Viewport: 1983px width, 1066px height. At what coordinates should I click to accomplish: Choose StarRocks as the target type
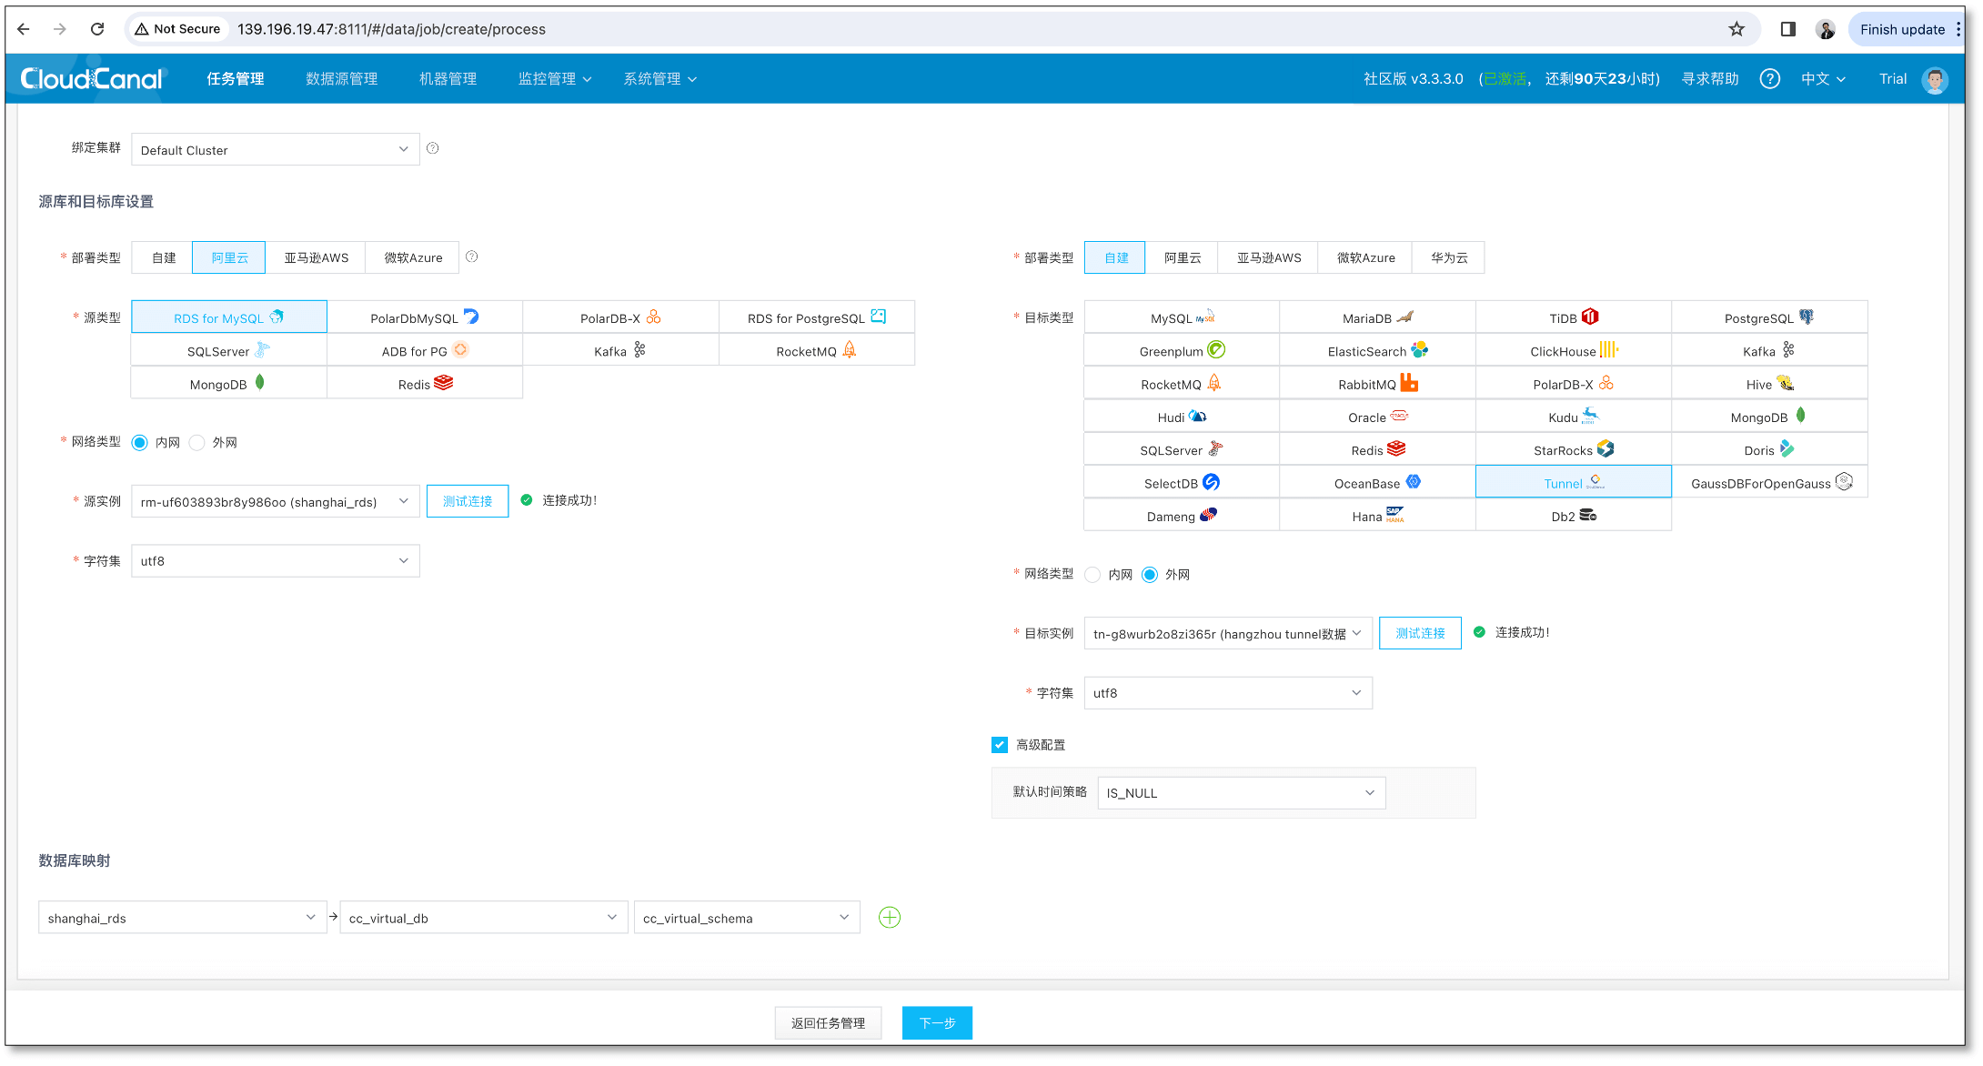[x=1572, y=450]
